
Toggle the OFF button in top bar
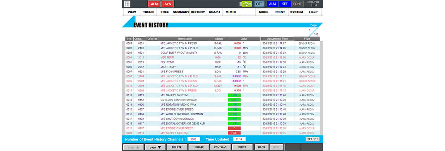tap(259, 4)
